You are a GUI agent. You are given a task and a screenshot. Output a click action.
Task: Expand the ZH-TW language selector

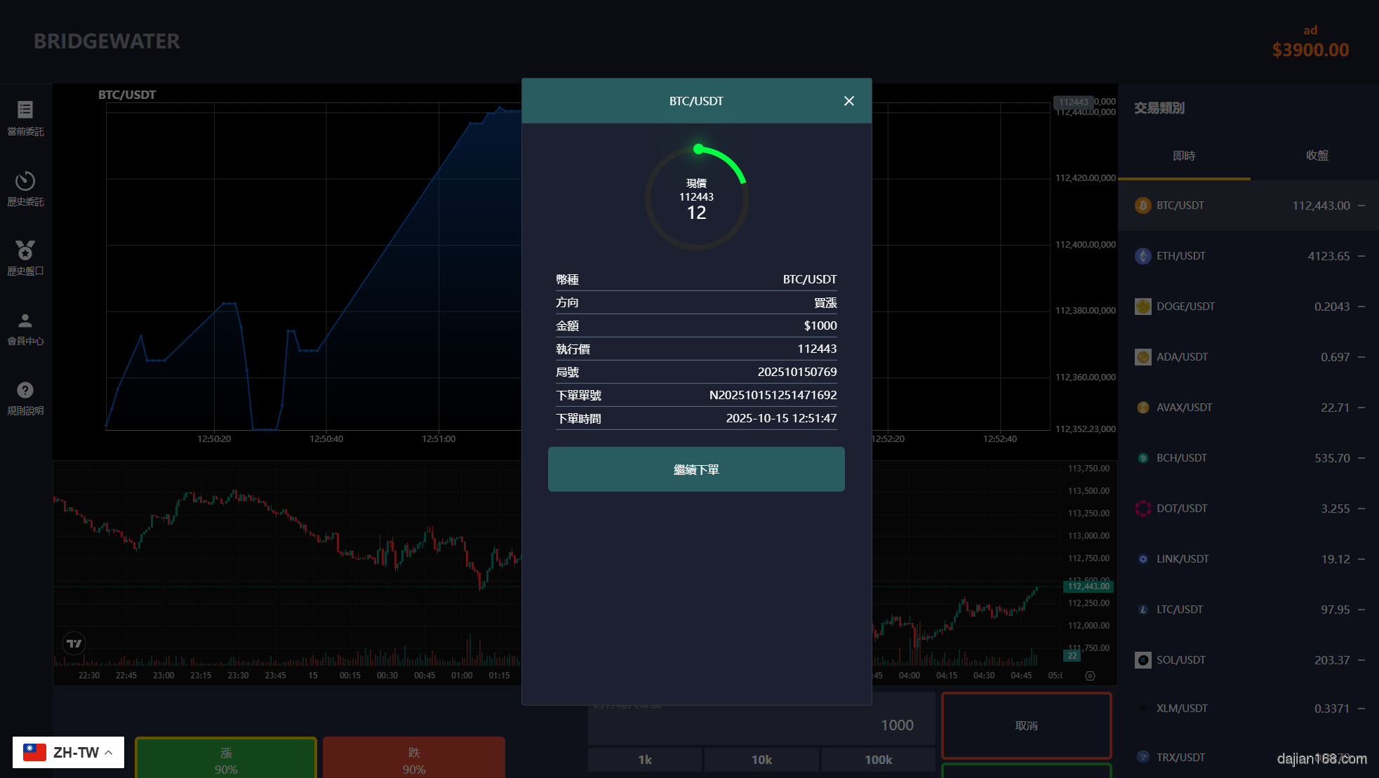[x=68, y=752]
